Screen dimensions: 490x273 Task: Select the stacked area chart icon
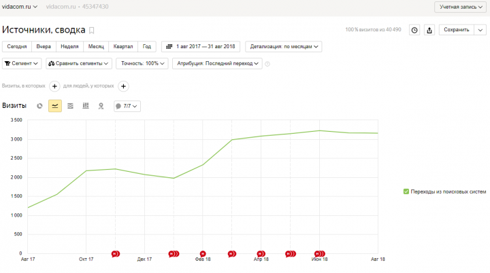pyautogui.click(x=70, y=106)
